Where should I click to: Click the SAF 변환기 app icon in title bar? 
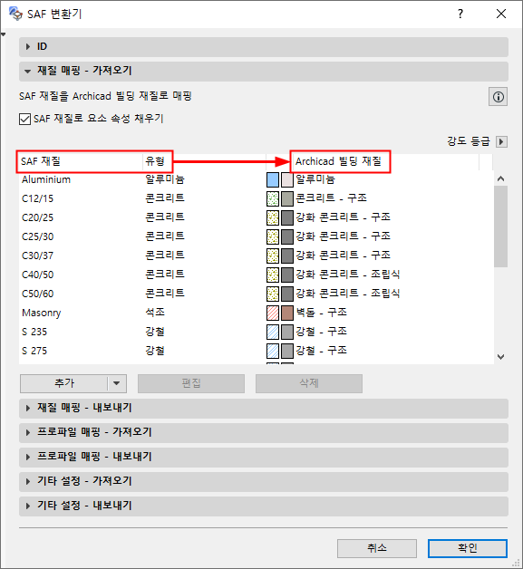[15, 14]
